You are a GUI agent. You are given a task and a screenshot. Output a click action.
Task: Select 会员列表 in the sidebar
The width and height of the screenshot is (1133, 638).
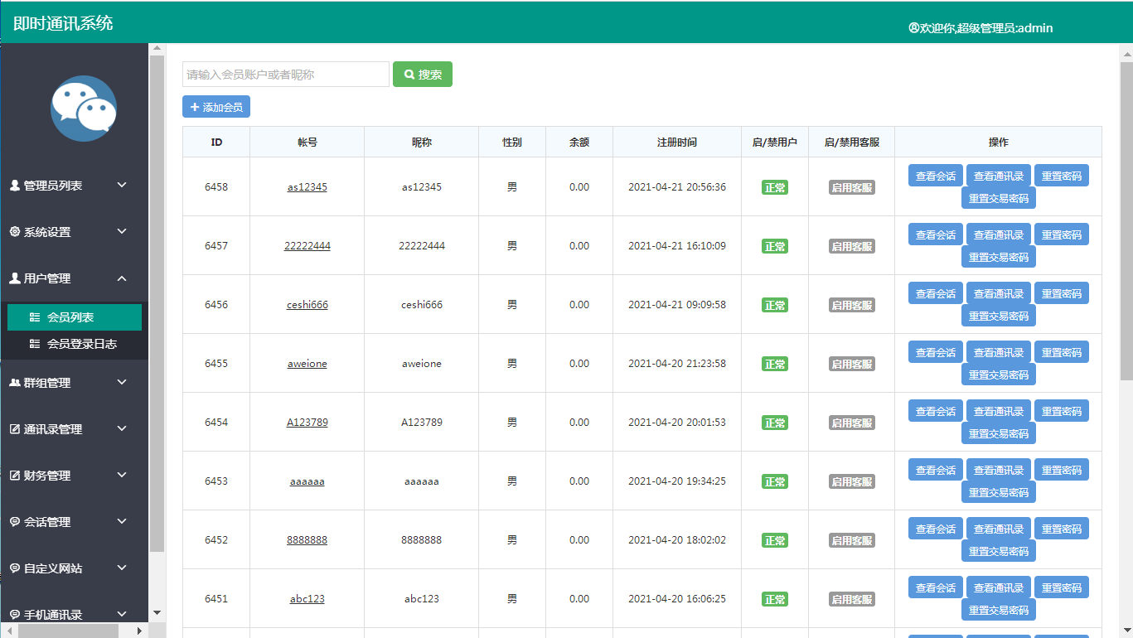point(70,317)
